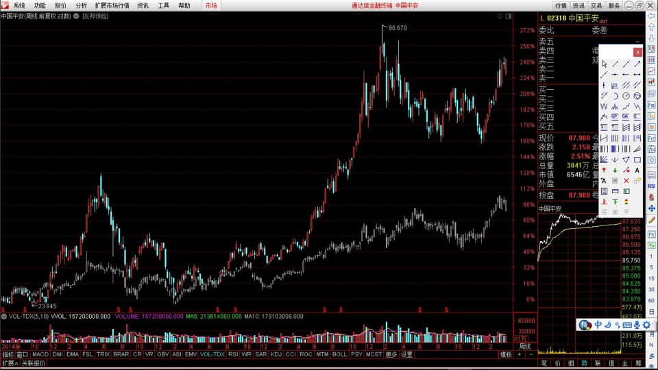Click the 市场 button in title bar
This screenshot has height=370, width=658.
click(x=211, y=5)
